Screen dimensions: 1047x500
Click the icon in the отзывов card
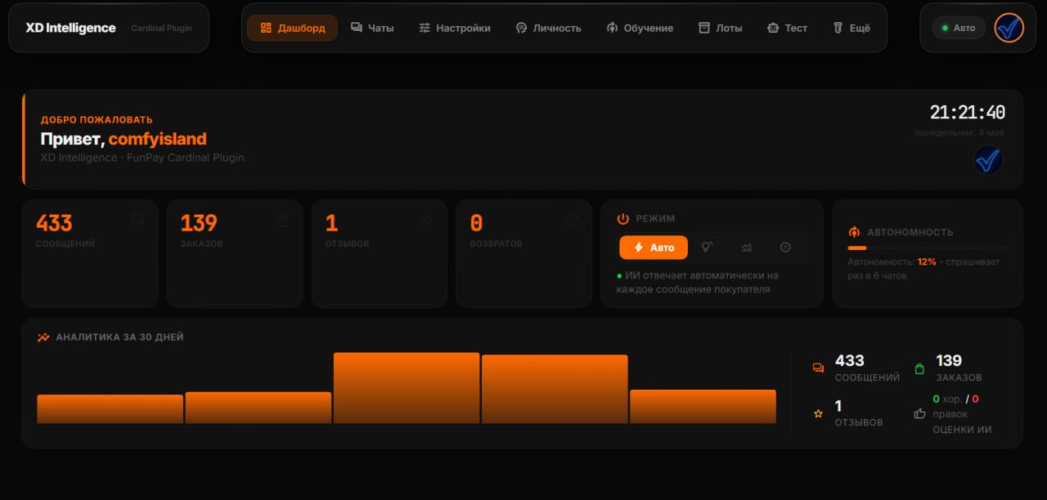[x=427, y=220]
